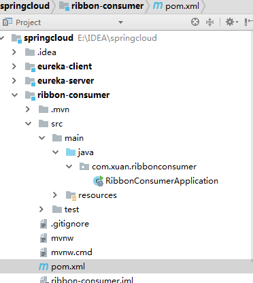Click the src folder icon
Viewport: 253px width, 283px height.
point(44,124)
